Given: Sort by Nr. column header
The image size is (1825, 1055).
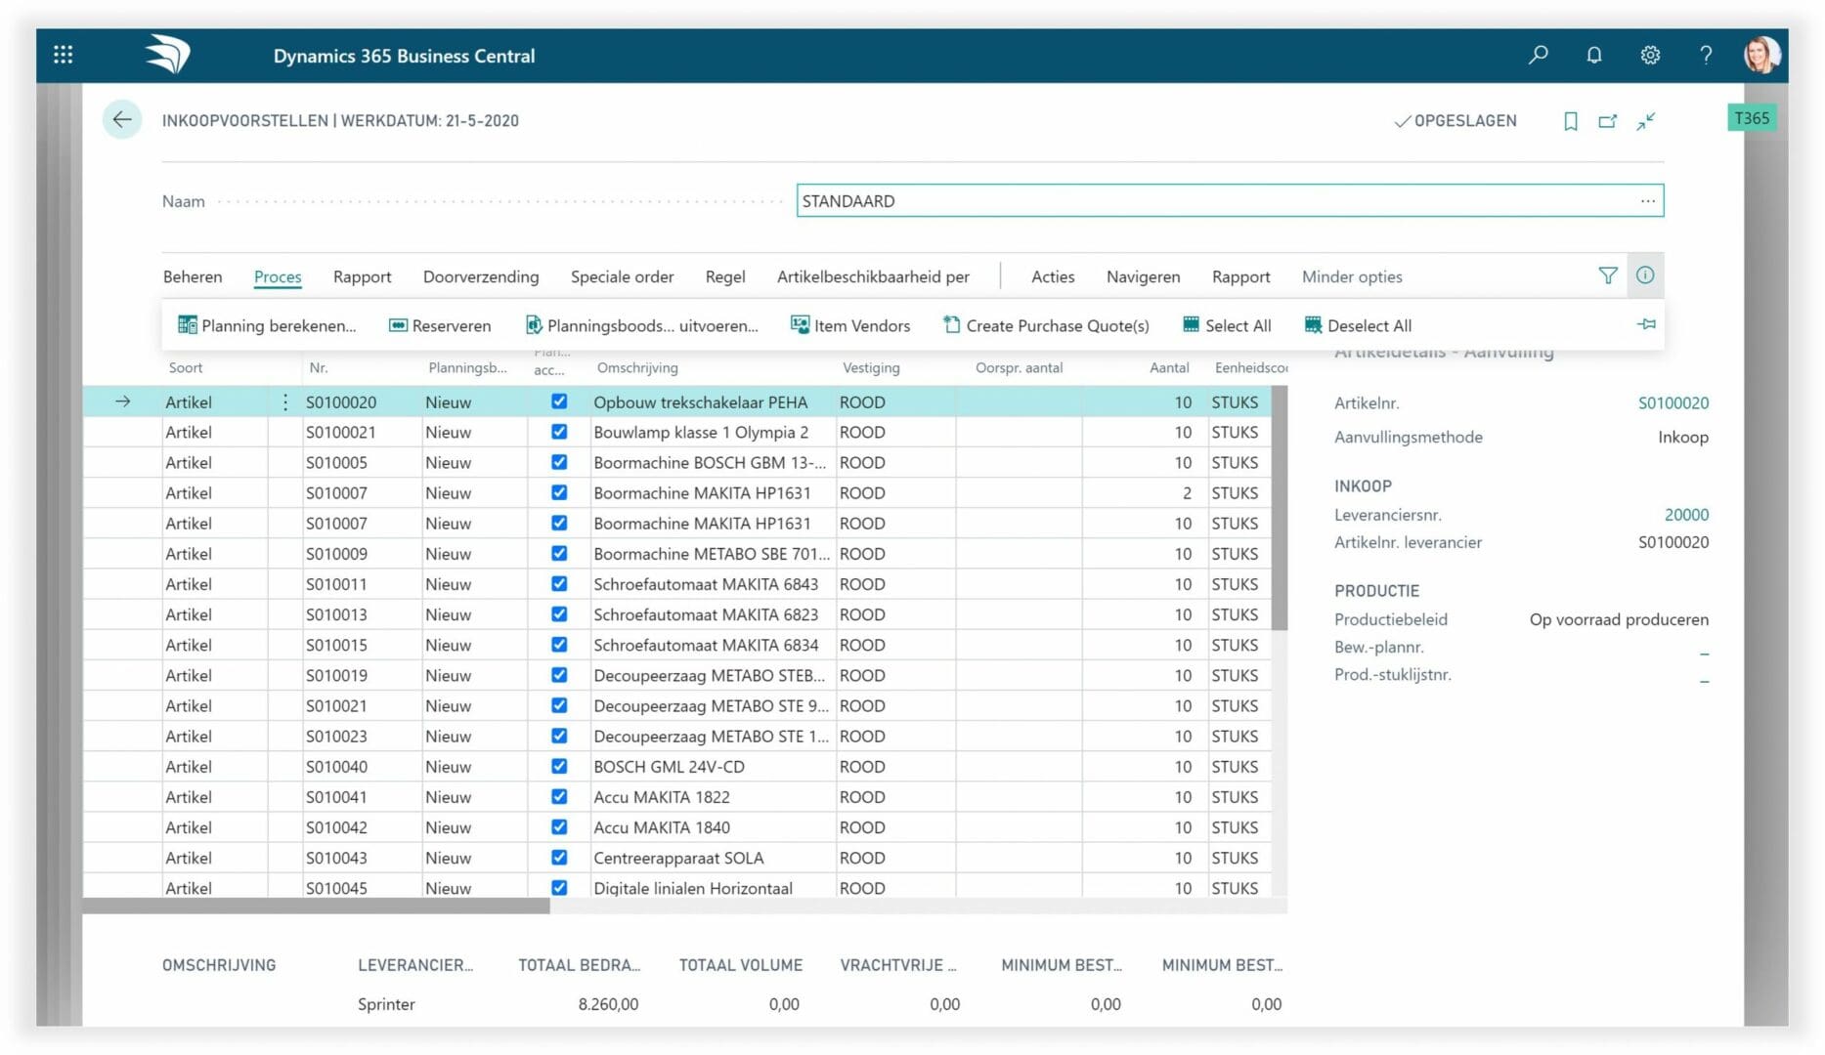Looking at the screenshot, I should (319, 367).
